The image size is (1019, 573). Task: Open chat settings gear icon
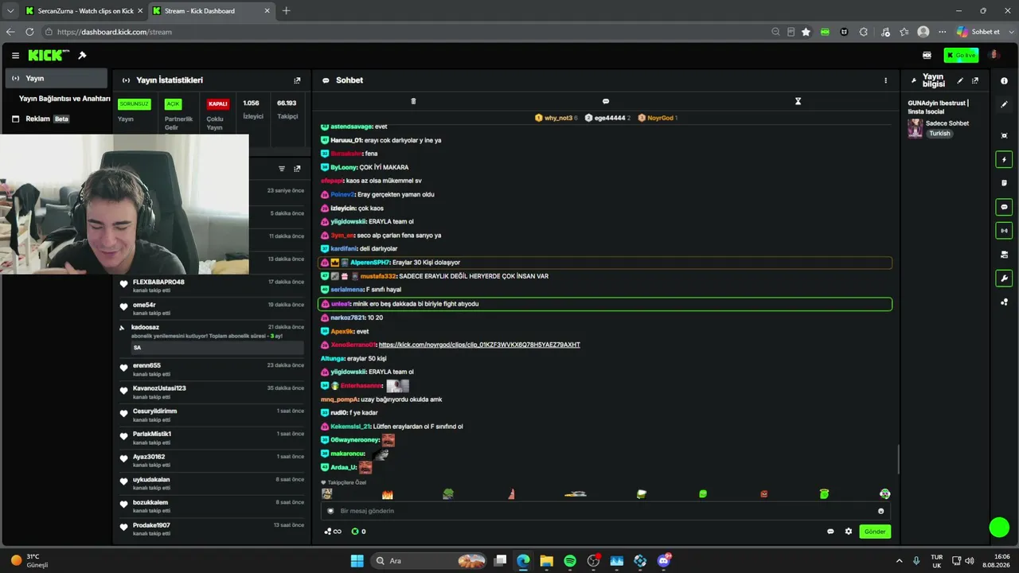point(849,532)
